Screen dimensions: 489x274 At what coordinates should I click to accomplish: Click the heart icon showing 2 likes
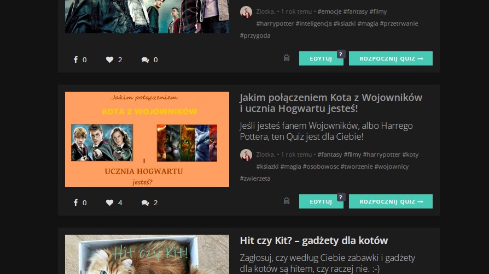click(109, 59)
